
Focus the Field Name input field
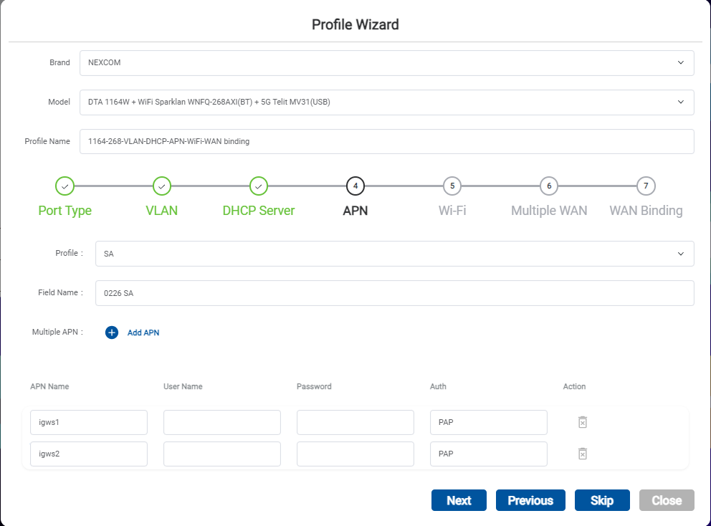pyautogui.click(x=394, y=293)
